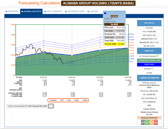This screenshot has height=129, width=168.
Task: Click the Blended P/OCF: 9.87 row
Action: (149, 39)
